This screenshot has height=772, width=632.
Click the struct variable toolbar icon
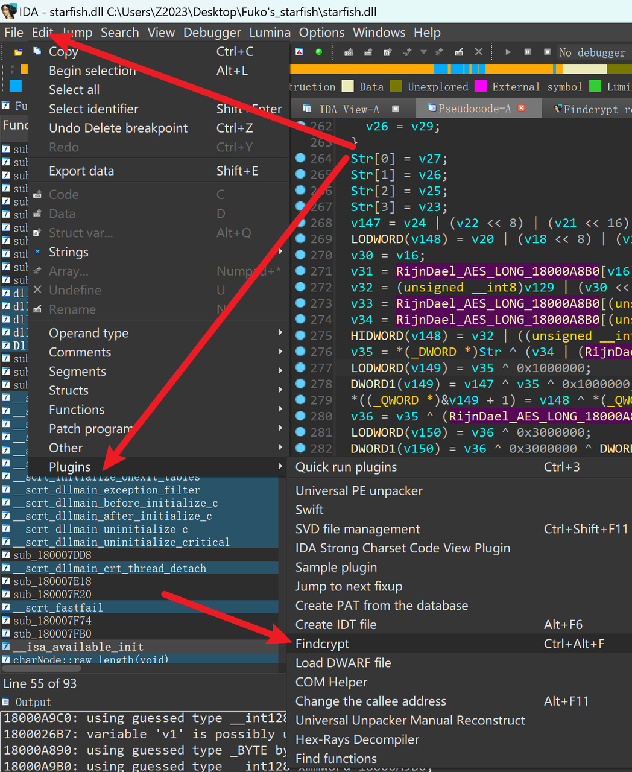[x=388, y=52]
